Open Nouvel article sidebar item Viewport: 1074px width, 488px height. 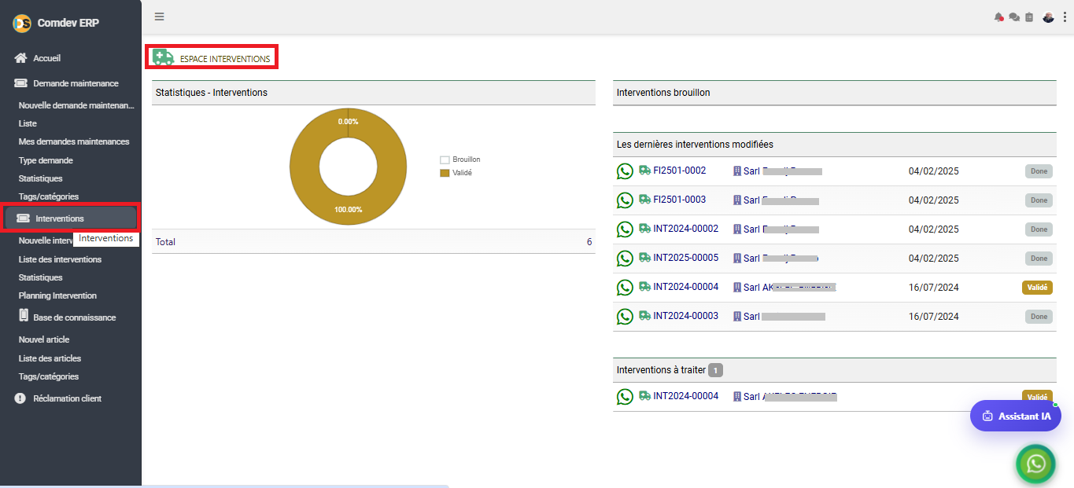(x=44, y=339)
